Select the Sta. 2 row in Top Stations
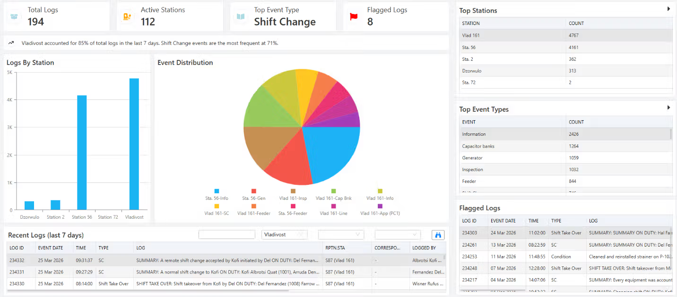 (x=565, y=59)
